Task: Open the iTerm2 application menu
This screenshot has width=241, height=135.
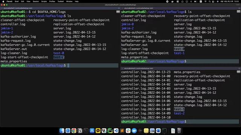Action: click(9, 1)
